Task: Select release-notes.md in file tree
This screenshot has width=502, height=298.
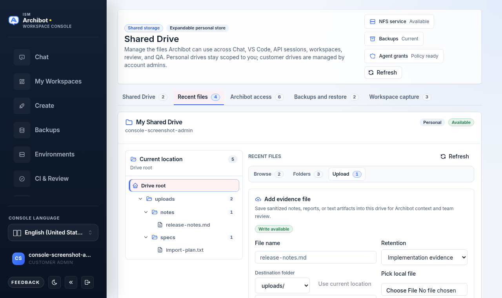Action: tap(188, 225)
